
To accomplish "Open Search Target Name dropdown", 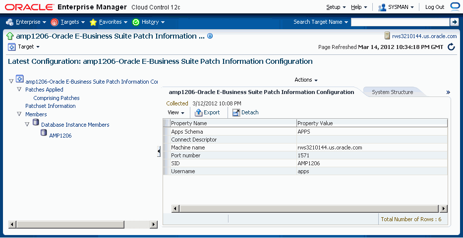I will click(x=321, y=22).
